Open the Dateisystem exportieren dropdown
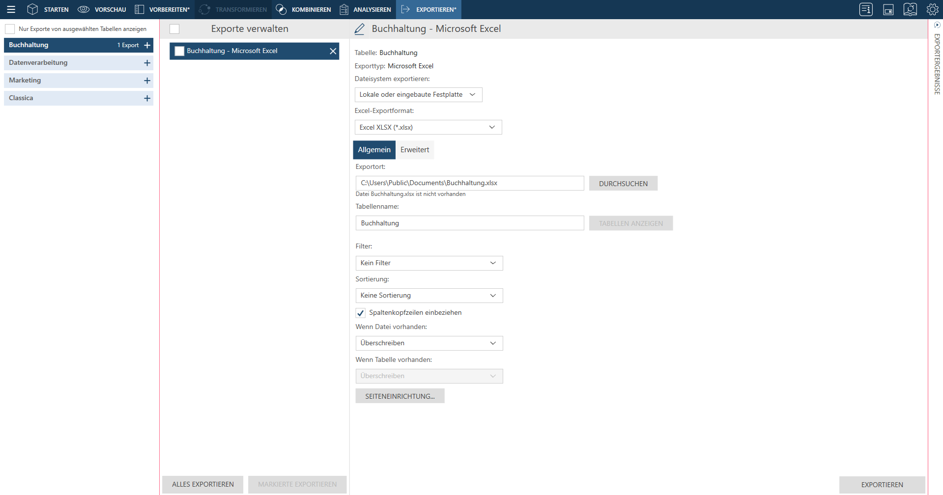This screenshot has width=943, height=495. [418, 95]
